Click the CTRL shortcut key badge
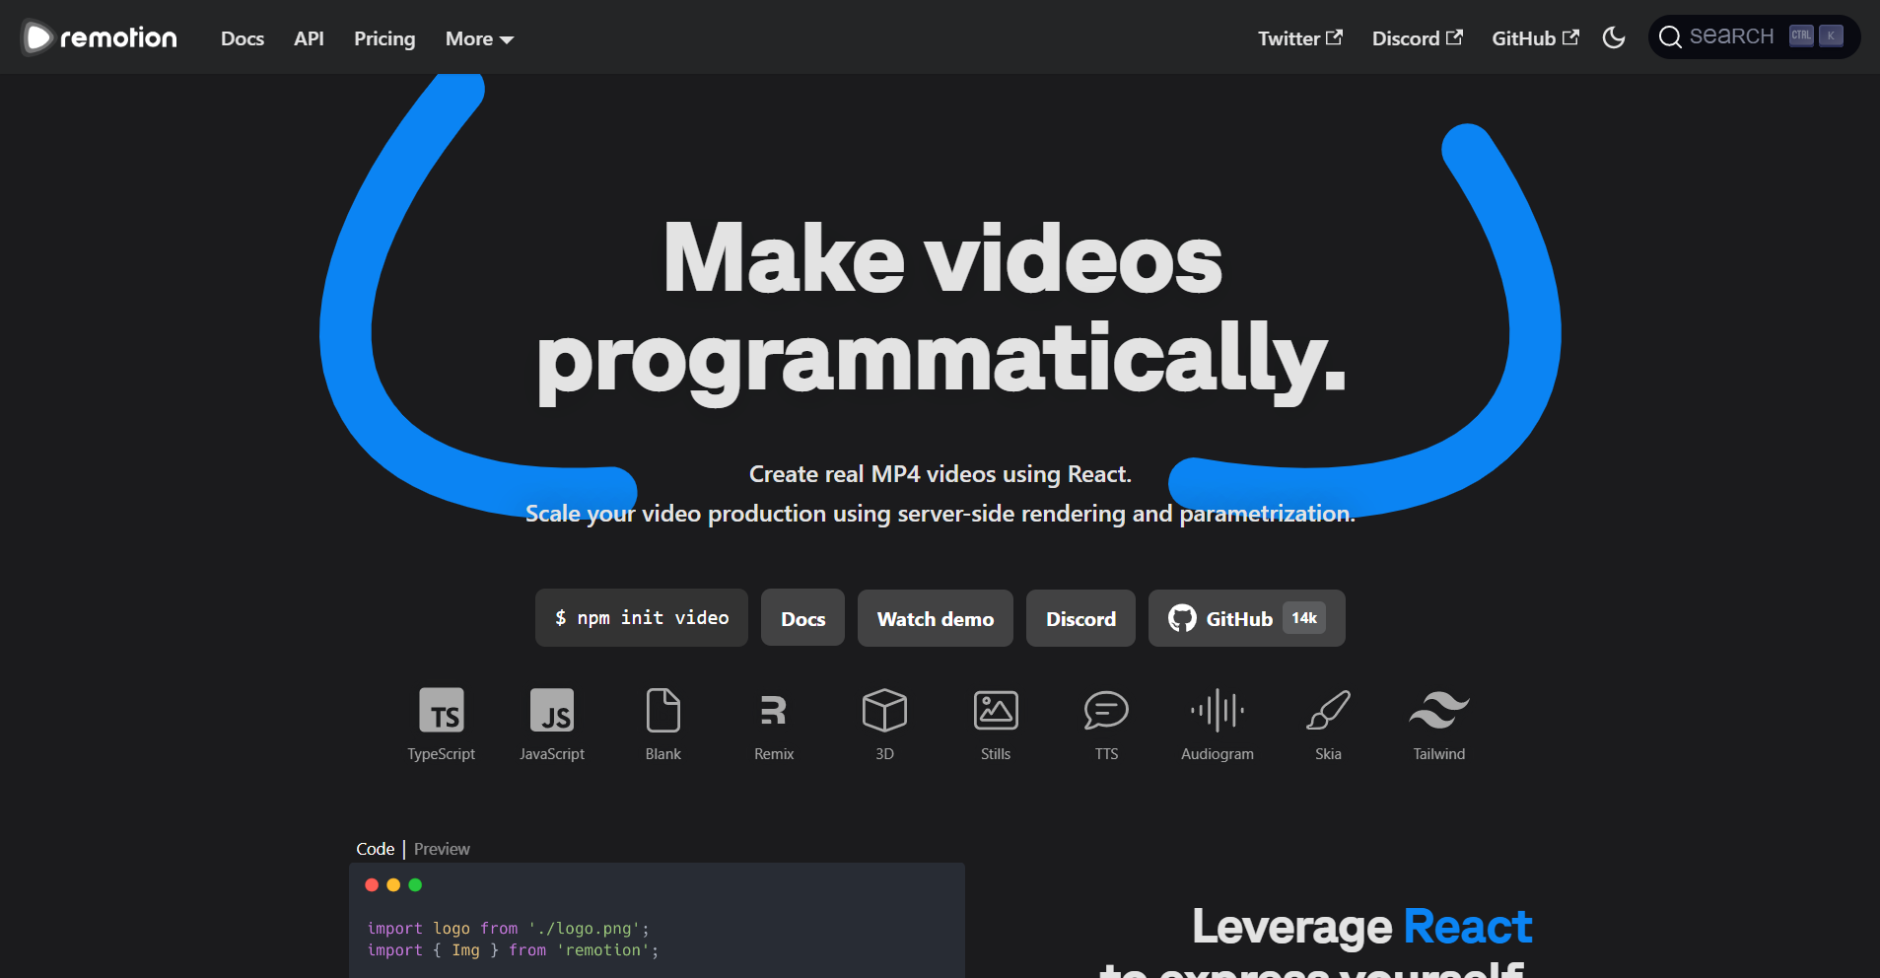 (x=1801, y=35)
